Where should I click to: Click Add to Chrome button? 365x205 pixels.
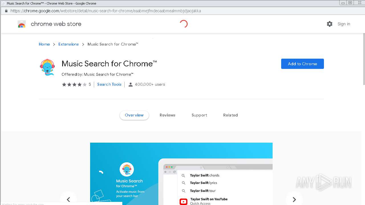(x=303, y=64)
